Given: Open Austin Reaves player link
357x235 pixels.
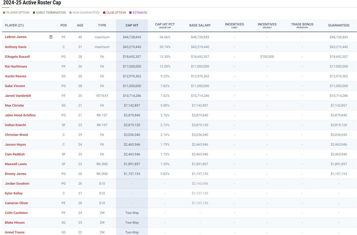Looking at the screenshot, I should pyautogui.click(x=16, y=76).
